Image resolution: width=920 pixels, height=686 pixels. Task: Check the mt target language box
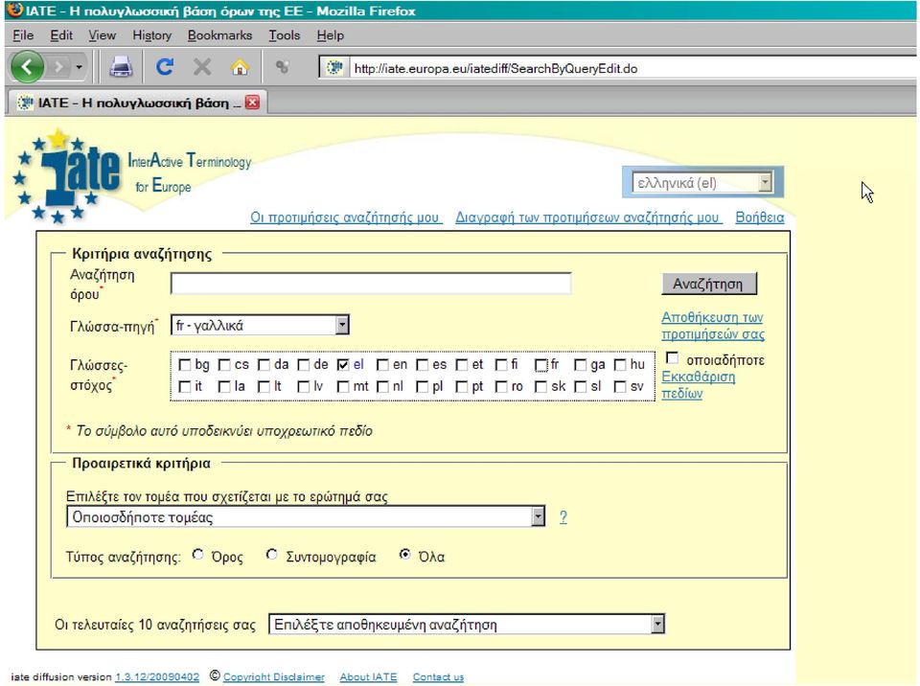[343, 387]
